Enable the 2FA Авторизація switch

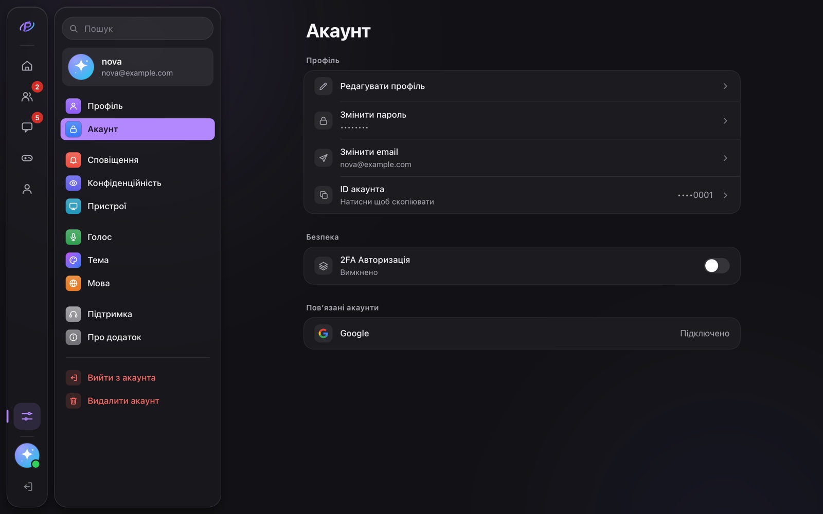[x=717, y=266]
